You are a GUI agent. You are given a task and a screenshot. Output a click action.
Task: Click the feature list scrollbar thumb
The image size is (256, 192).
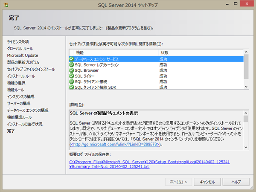pyautogui.click(x=246, y=67)
